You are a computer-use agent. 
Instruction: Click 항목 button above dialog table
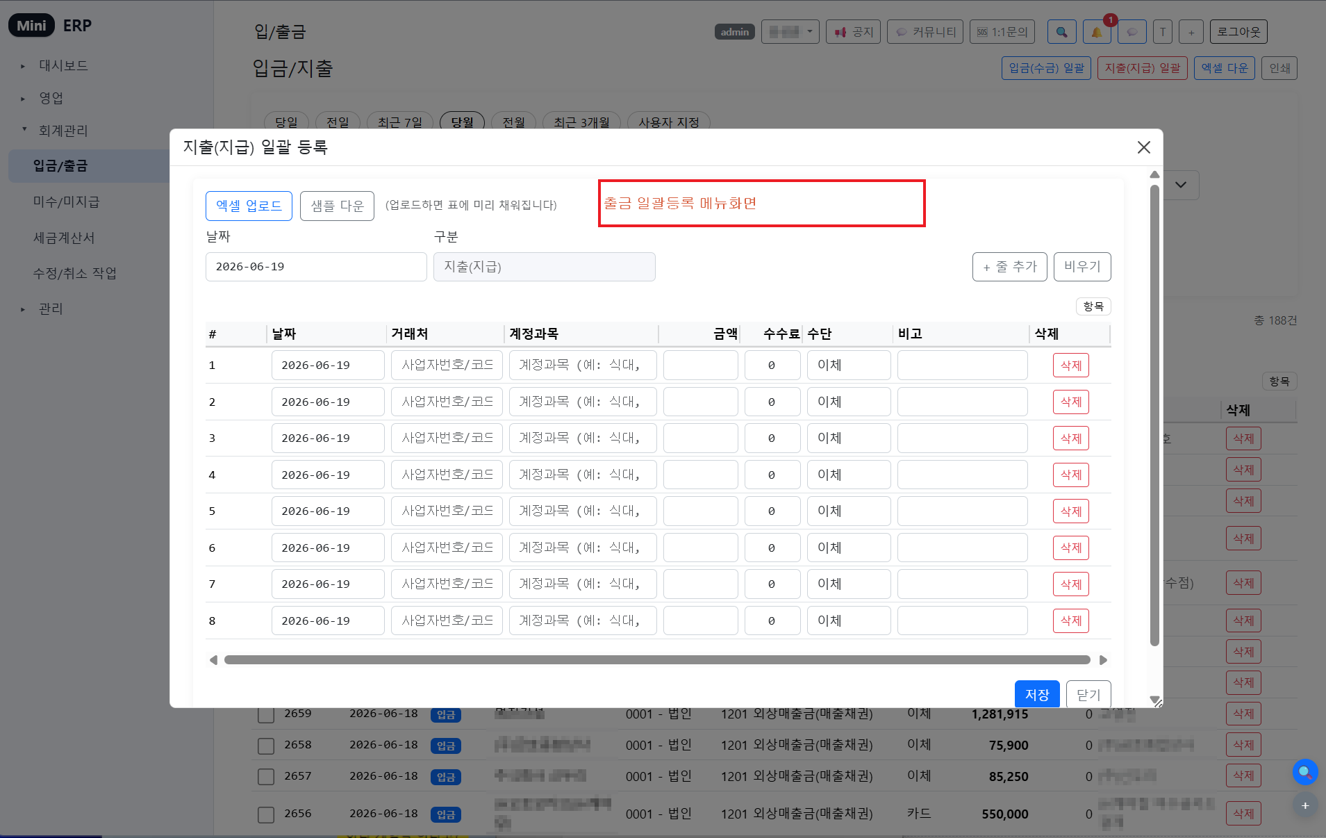pos(1093,306)
